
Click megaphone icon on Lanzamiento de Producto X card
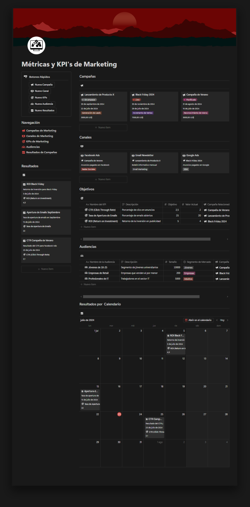point(82,95)
